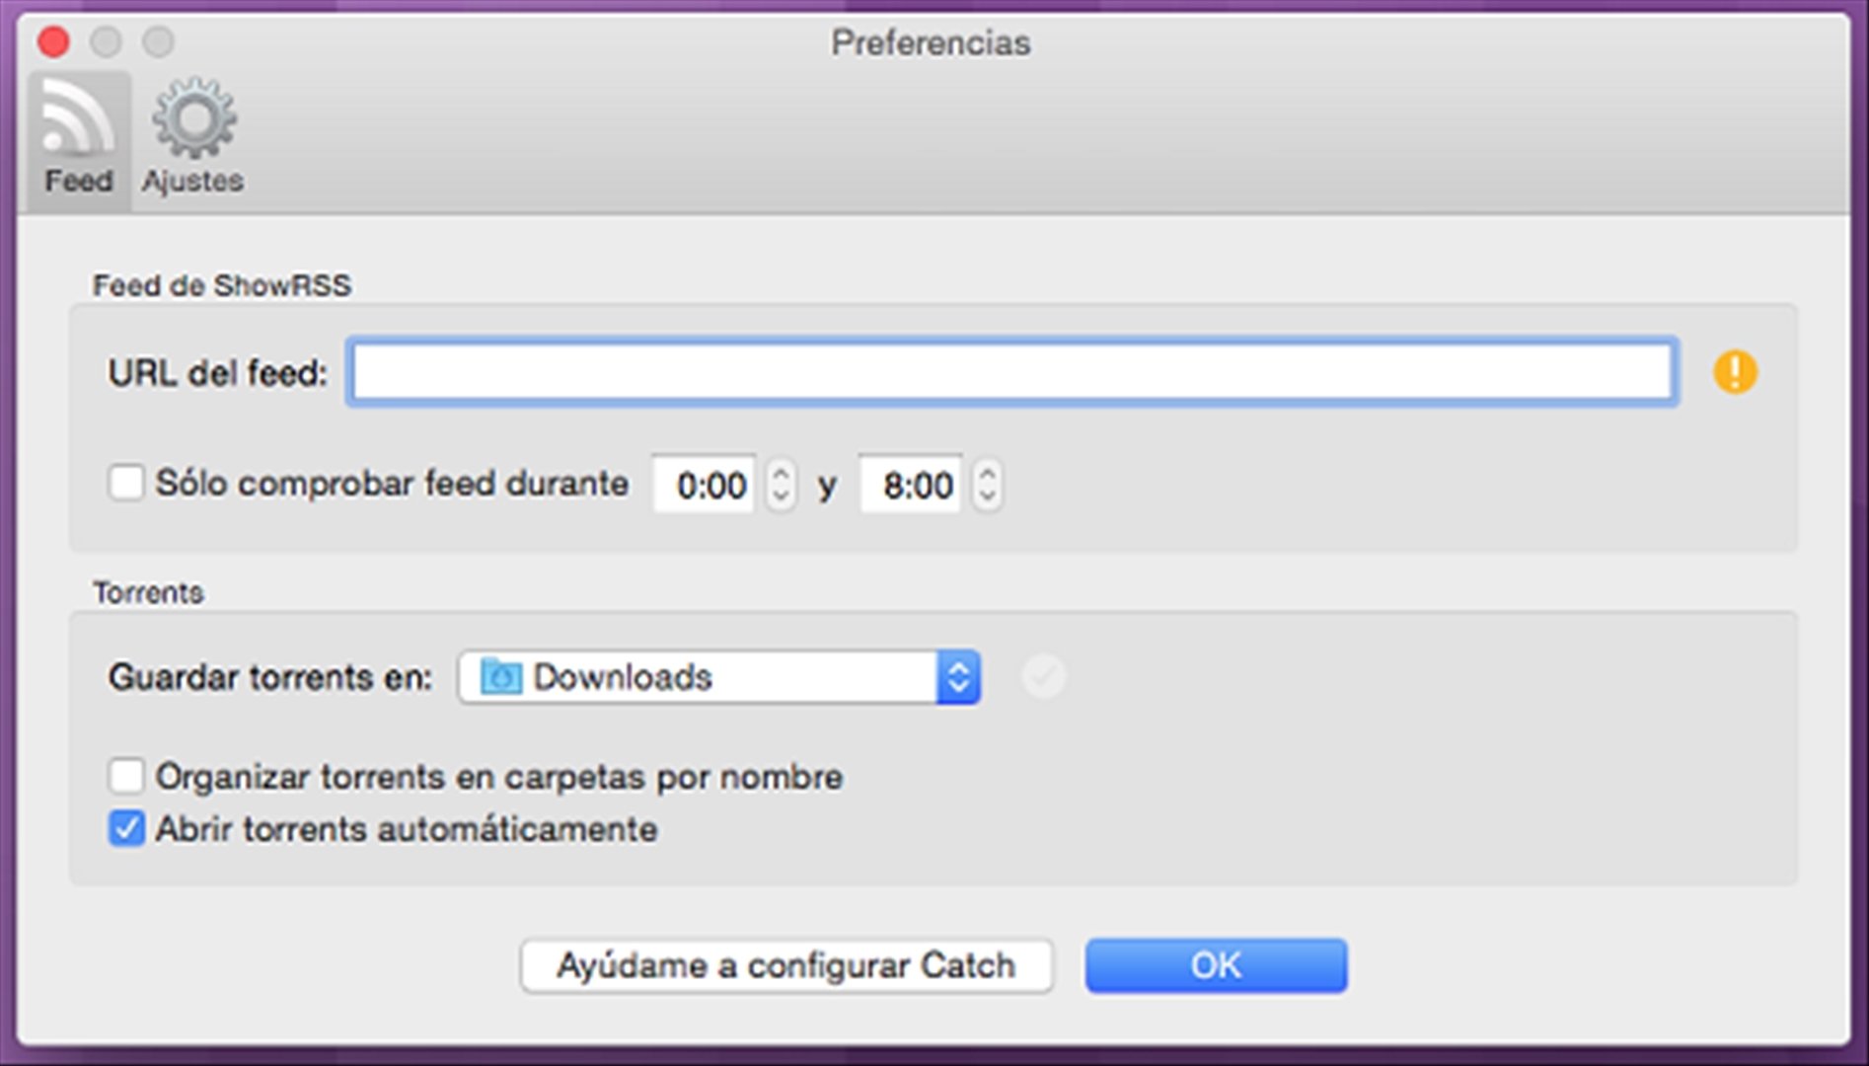Click the stepper next to 8:00
The width and height of the screenshot is (1869, 1066).
(x=988, y=485)
